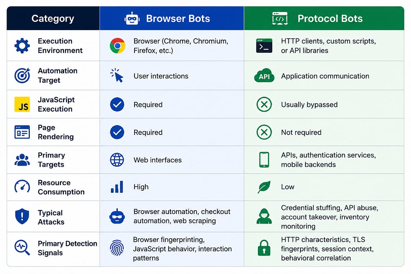Click the green X icon beside Not required
Viewport: 411px width, 274px height.
click(x=264, y=132)
